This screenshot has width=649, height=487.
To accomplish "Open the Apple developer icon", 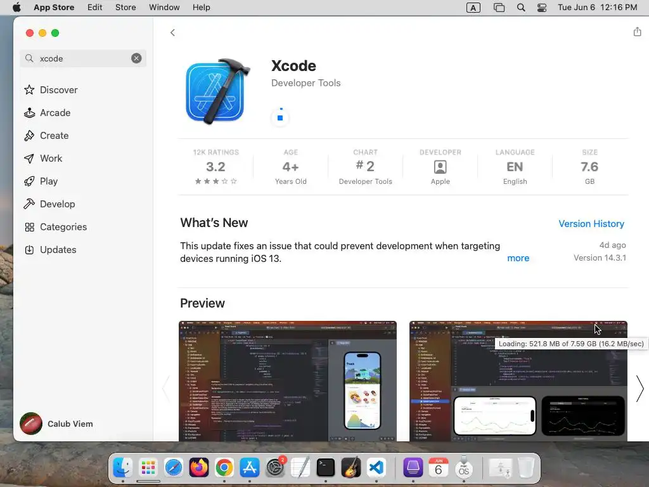I will point(440,167).
